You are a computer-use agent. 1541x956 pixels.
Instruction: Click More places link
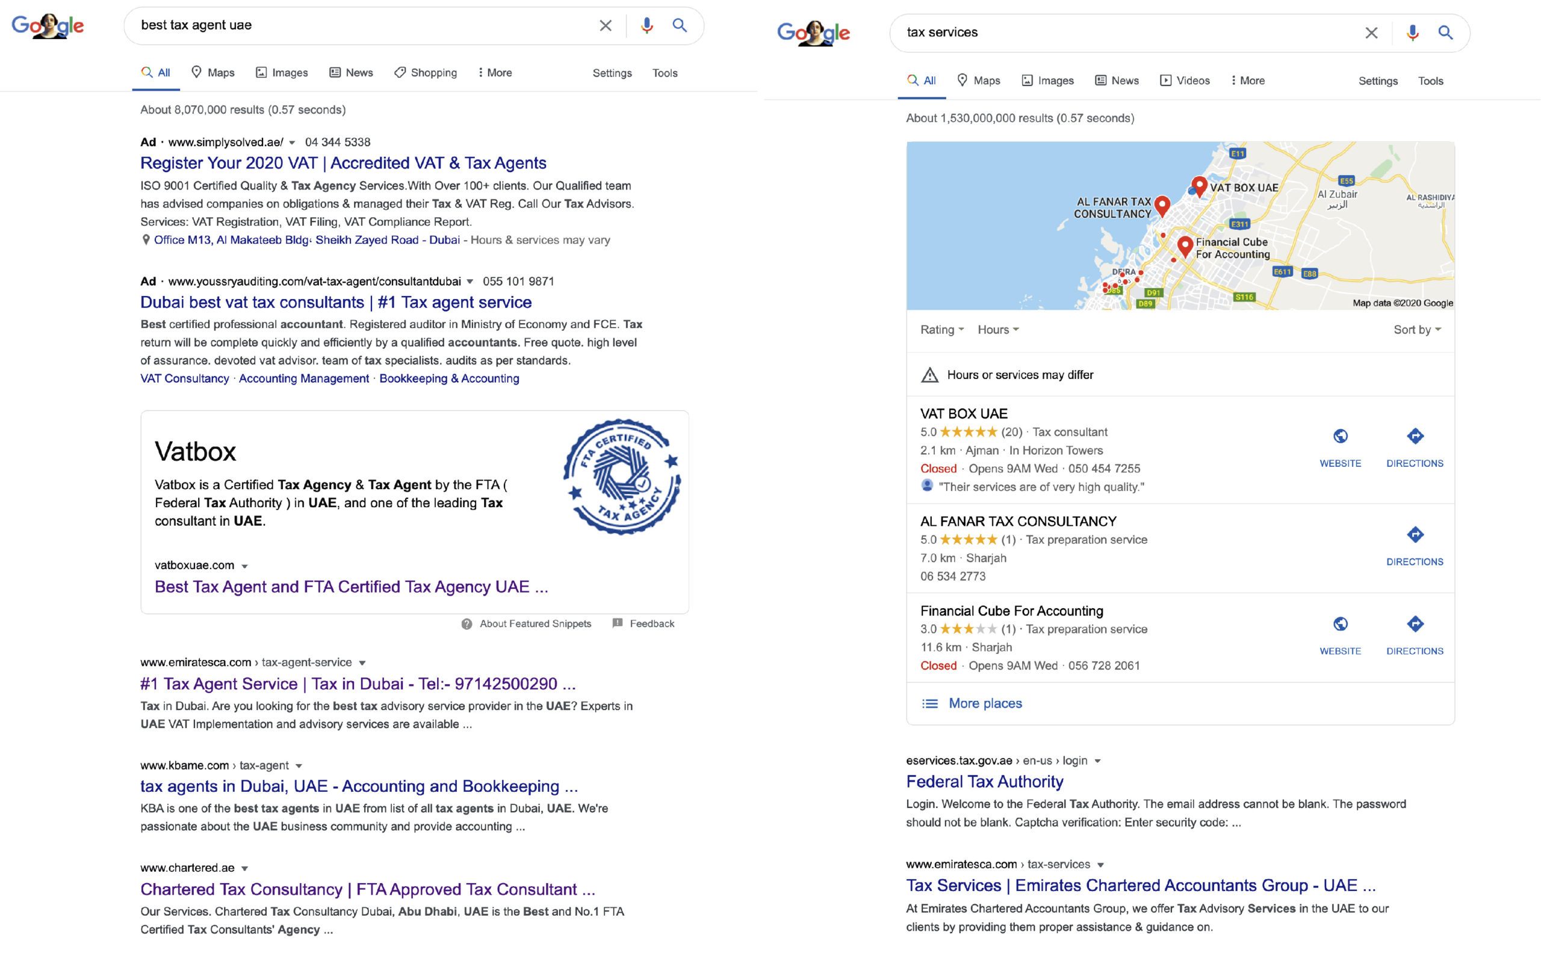pos(985,704)
